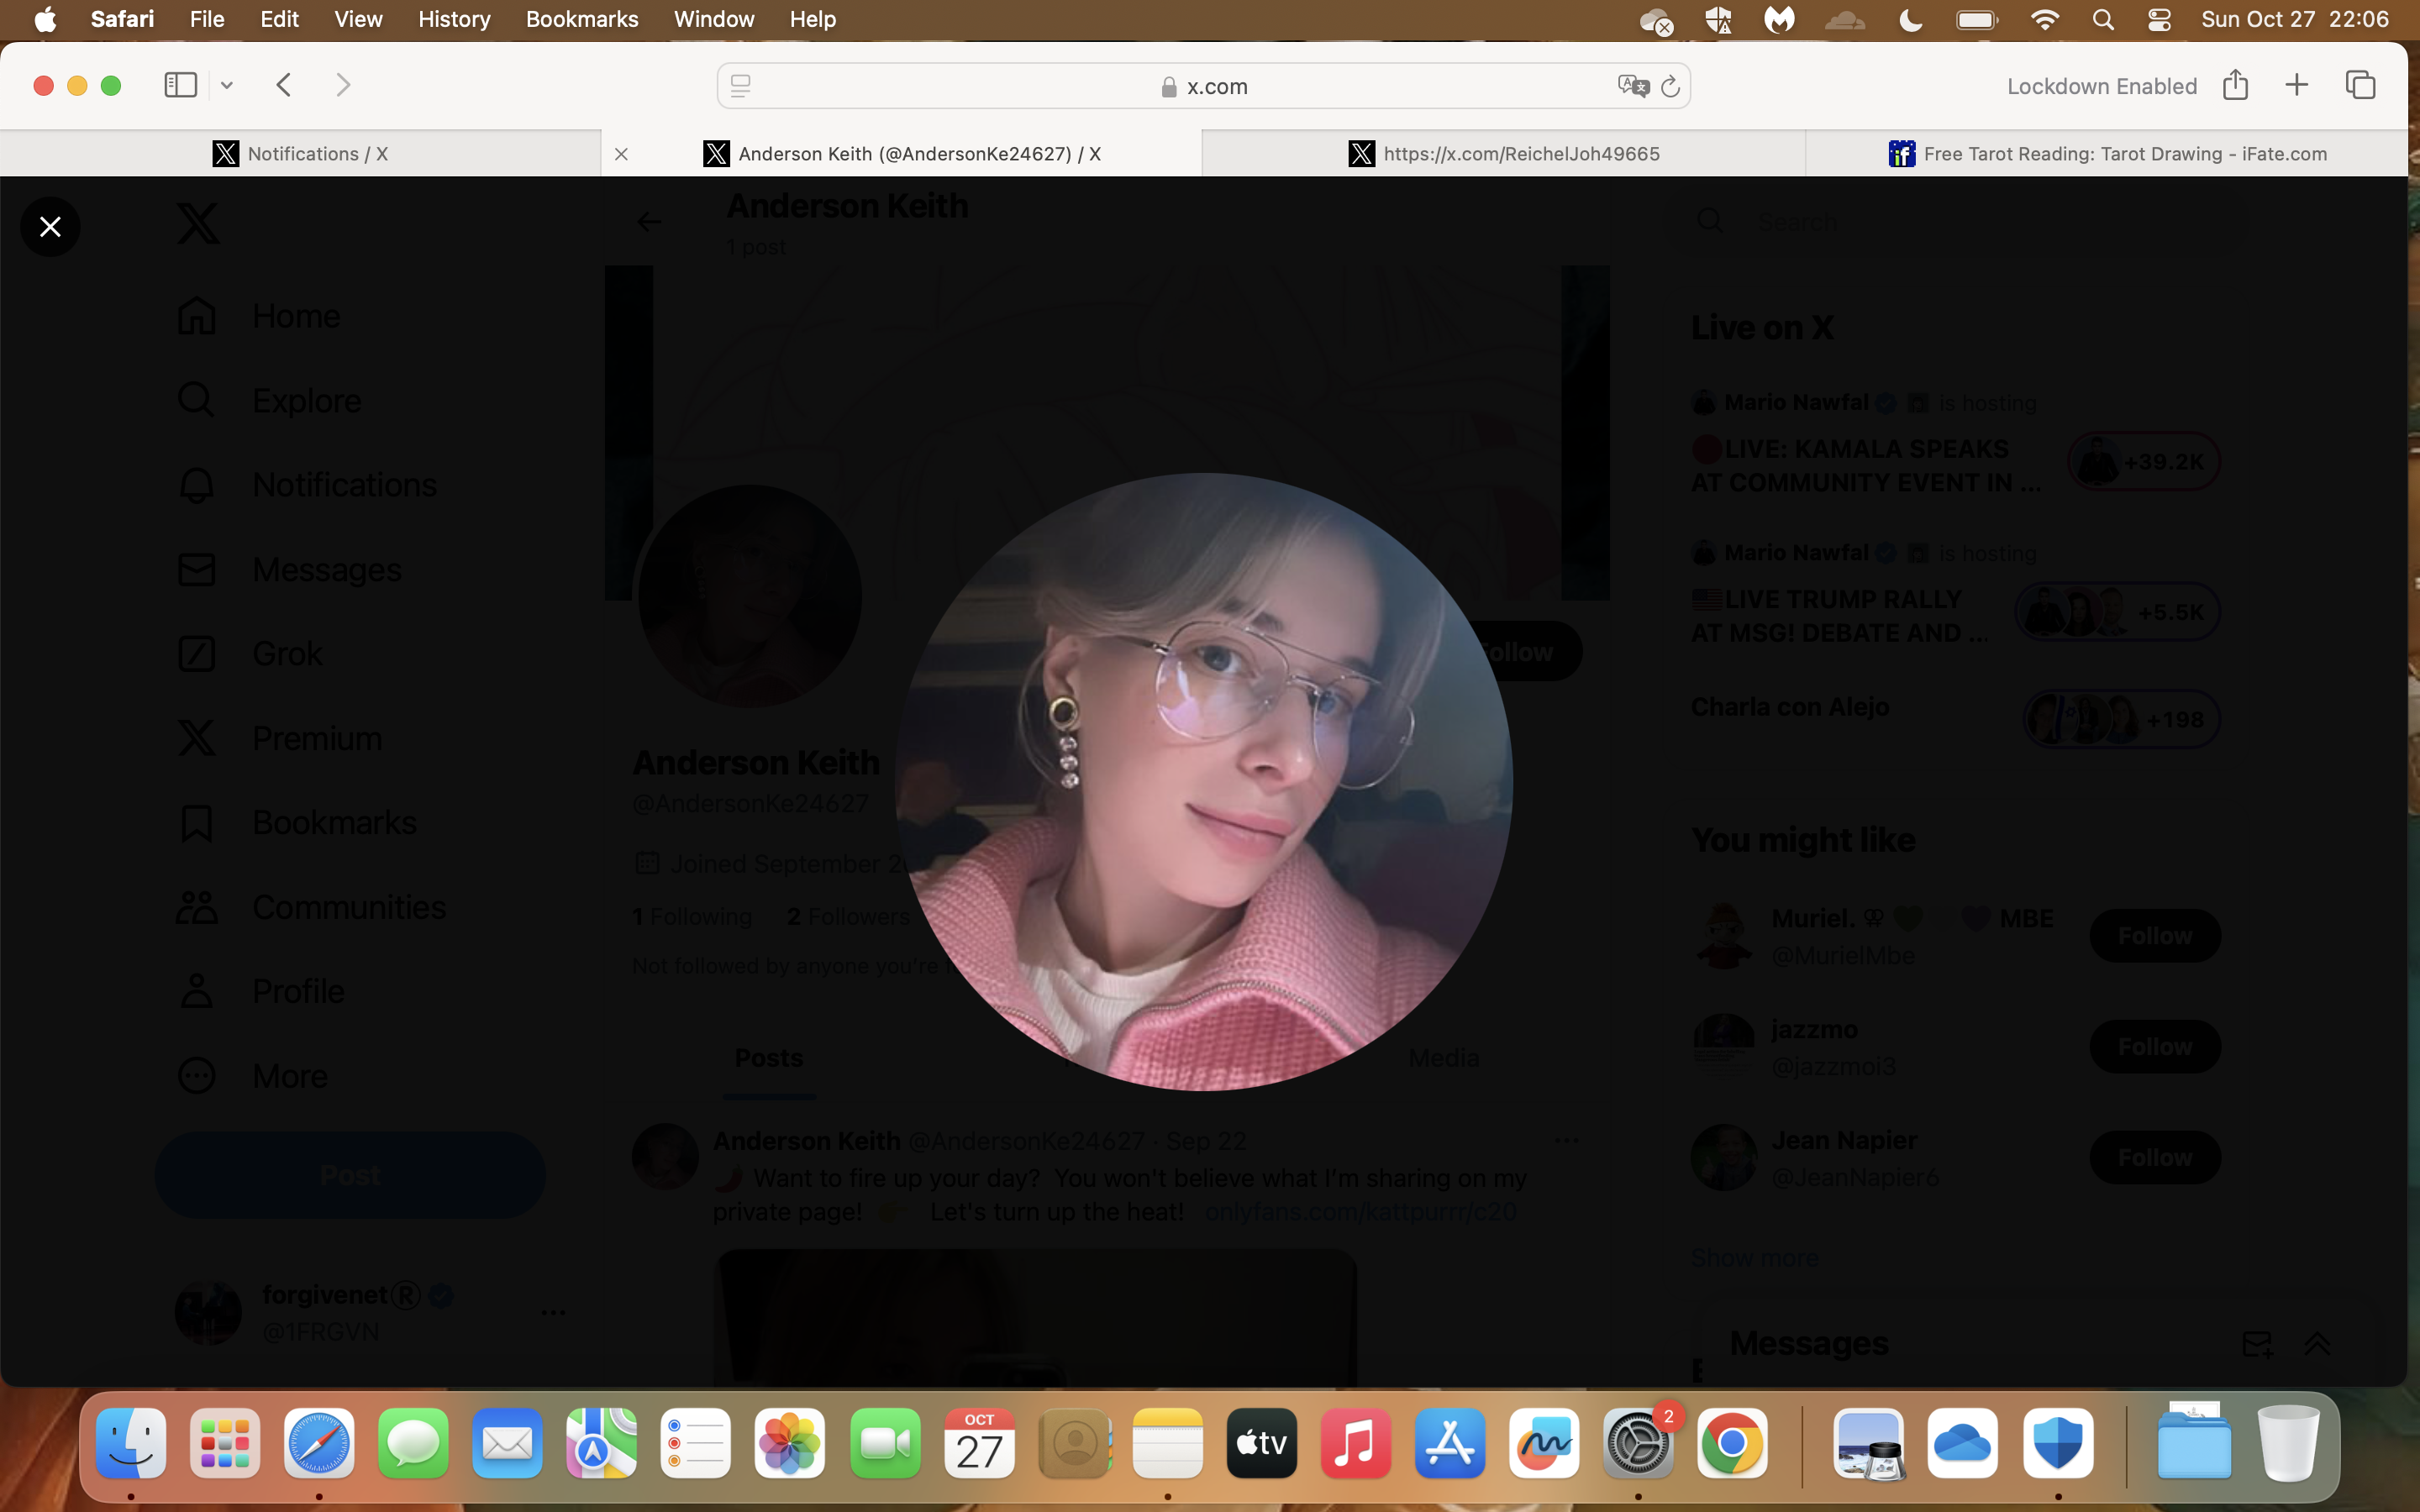Open Finder from the Dock
Image resolution: width=2420 pixels, height=1512 pixels.
(x=131, y=1443)
